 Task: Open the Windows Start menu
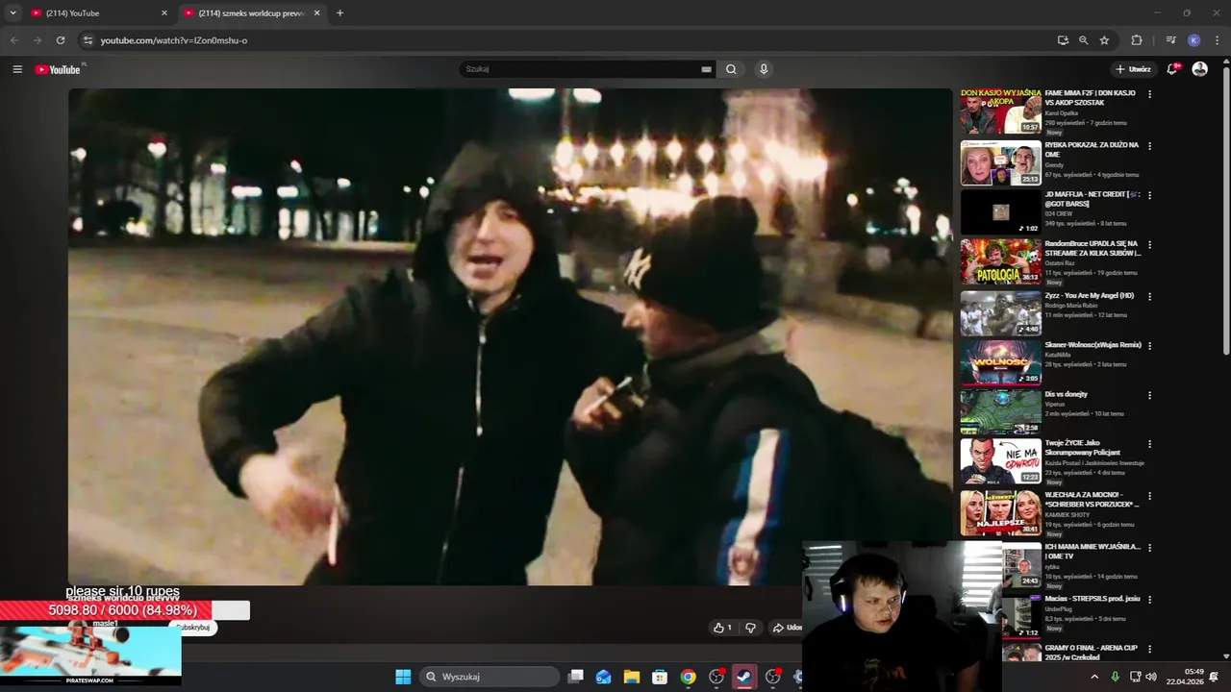[x=403, y=677]
